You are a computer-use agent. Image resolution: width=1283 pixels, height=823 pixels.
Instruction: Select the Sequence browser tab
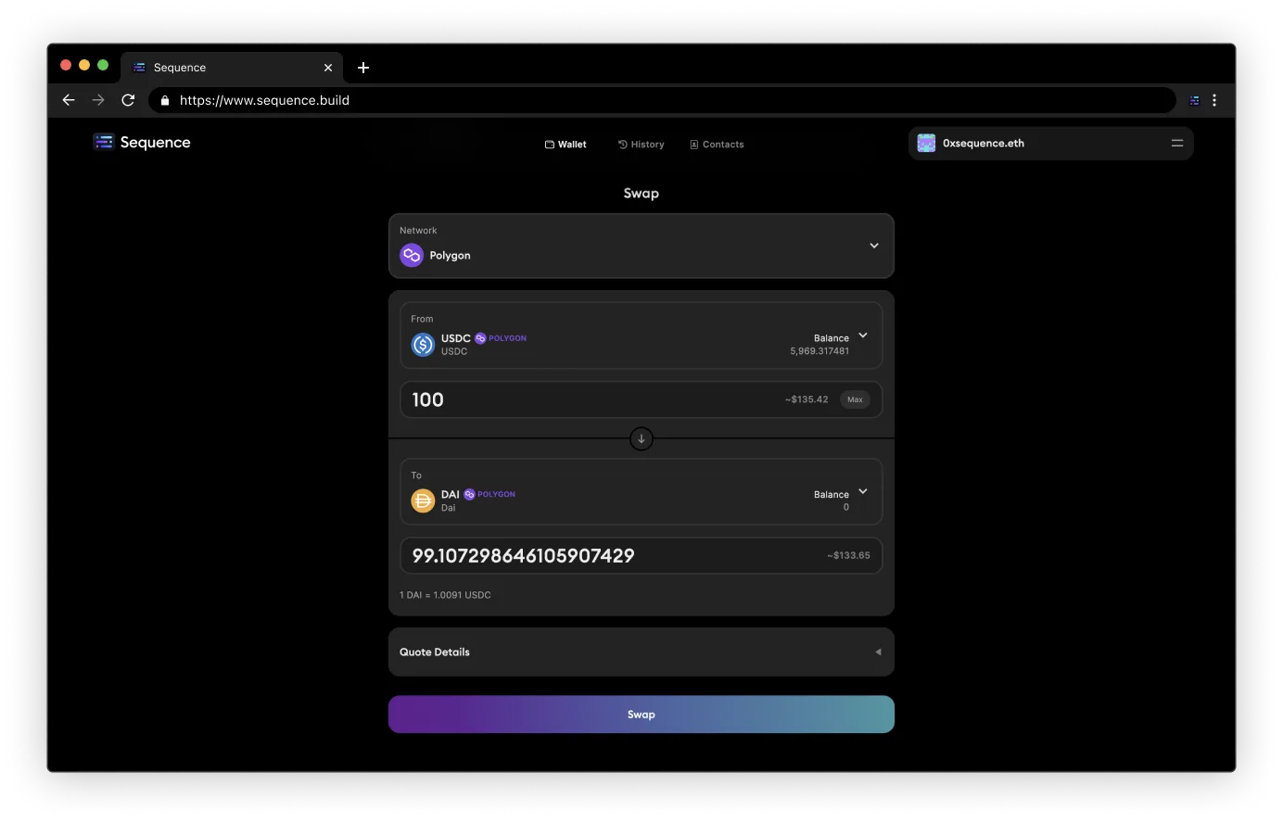point(232,68)
